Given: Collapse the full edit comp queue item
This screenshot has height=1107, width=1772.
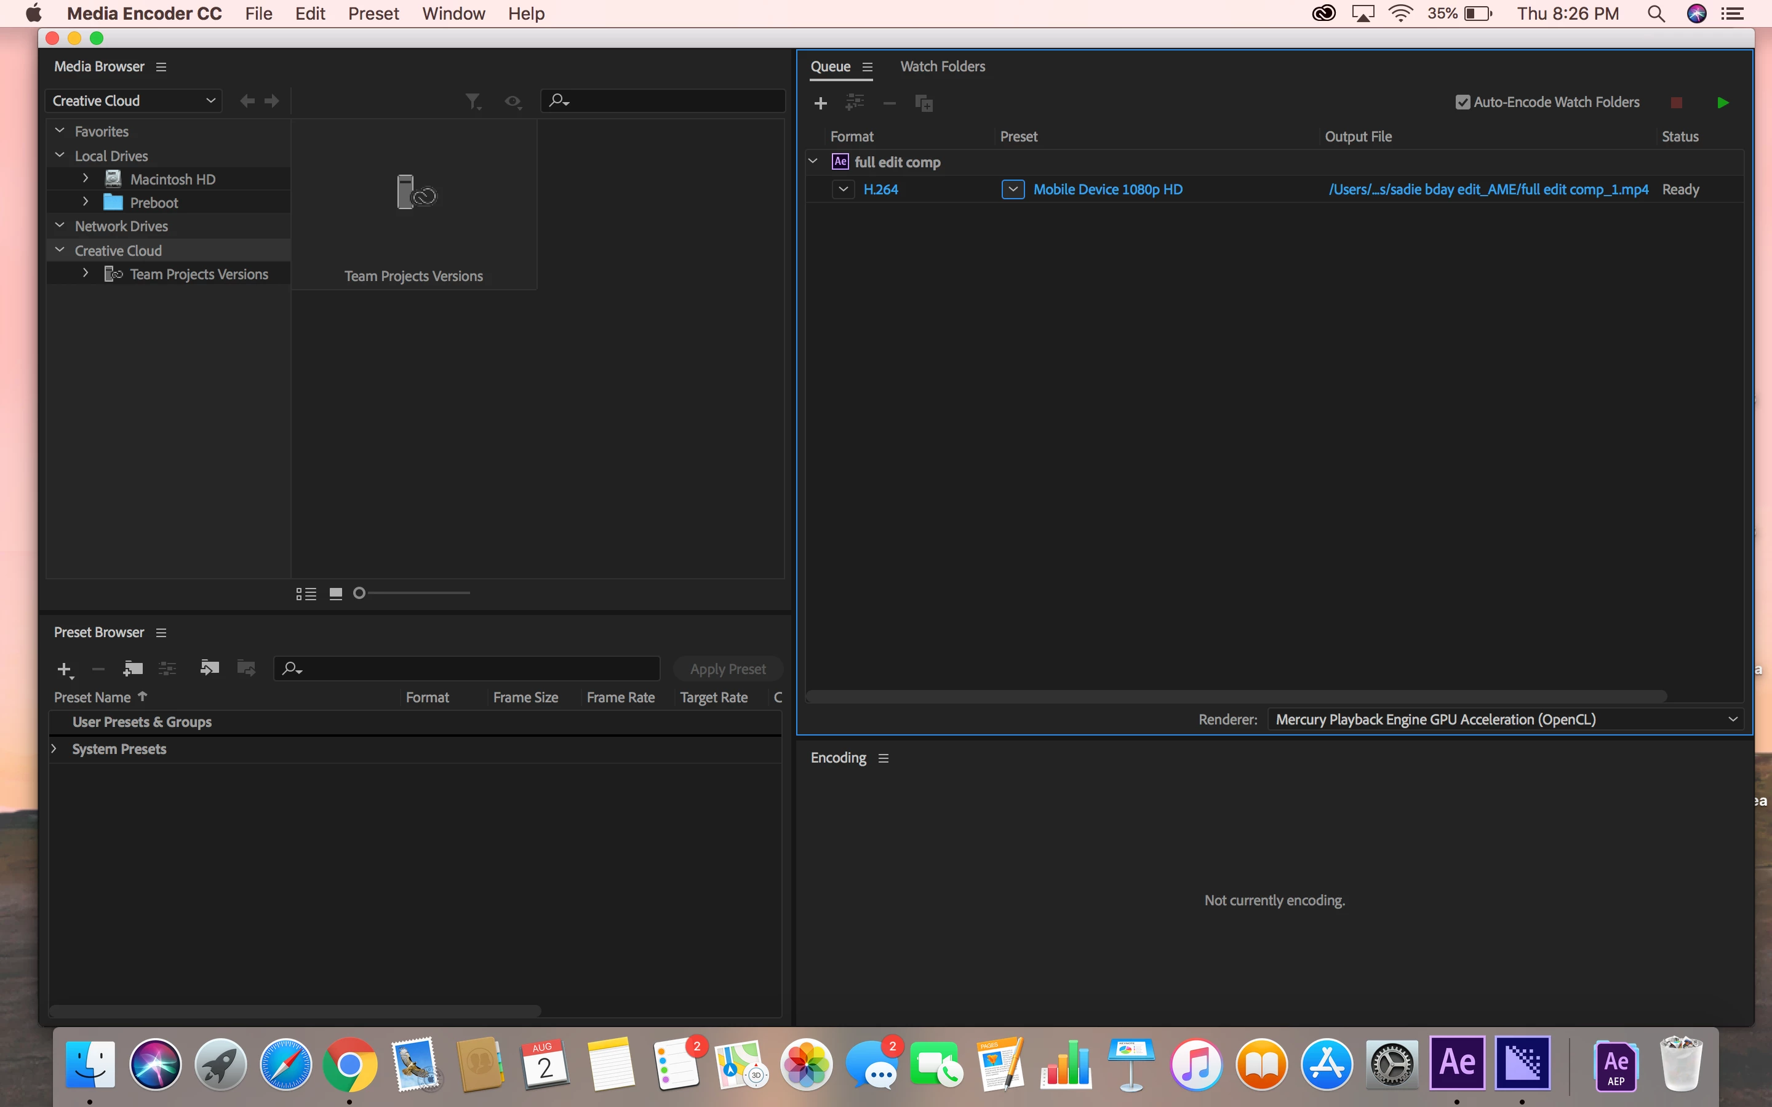Looking at the screenshot, I should 813,161.
